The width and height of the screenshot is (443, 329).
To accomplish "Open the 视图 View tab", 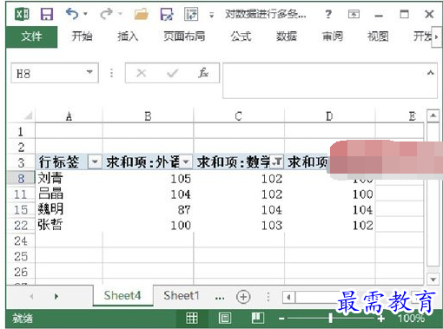I will 378,36.
